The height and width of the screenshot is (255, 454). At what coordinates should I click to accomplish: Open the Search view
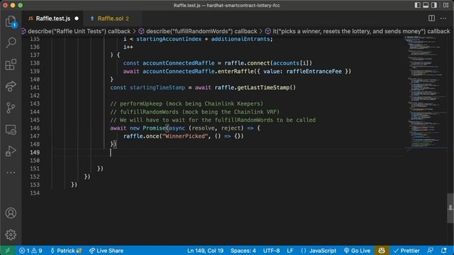pos(11,42)
